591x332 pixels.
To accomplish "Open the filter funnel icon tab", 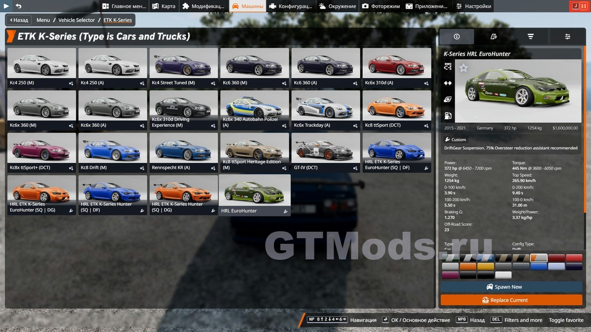I will pos(530,37).
